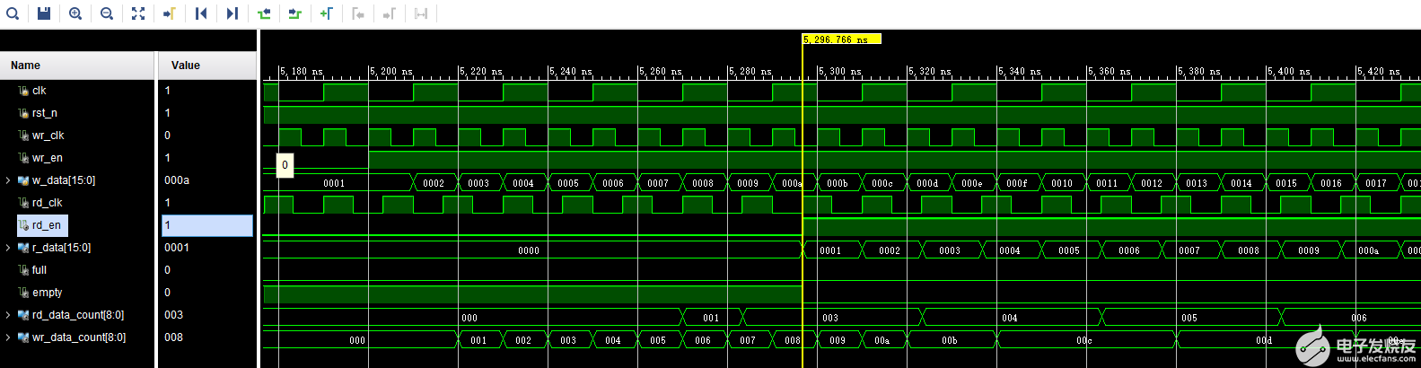Screen dimensions: 1421x368
Task: Click the 5,200 ns ruler mark
Action: tap(390, 71)
